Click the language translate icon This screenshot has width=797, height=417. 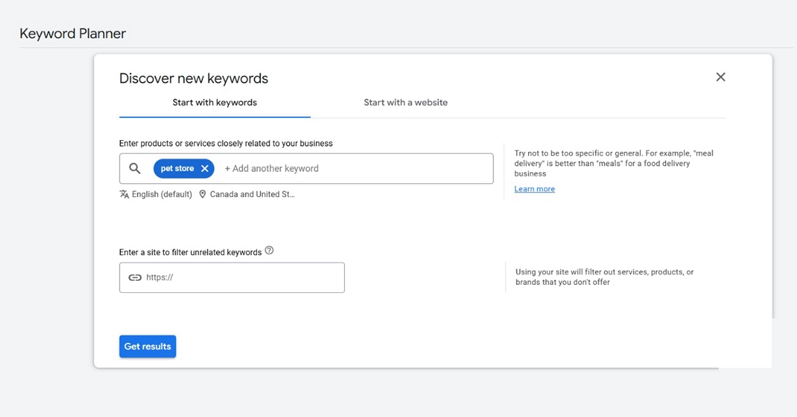pos(124,195)
